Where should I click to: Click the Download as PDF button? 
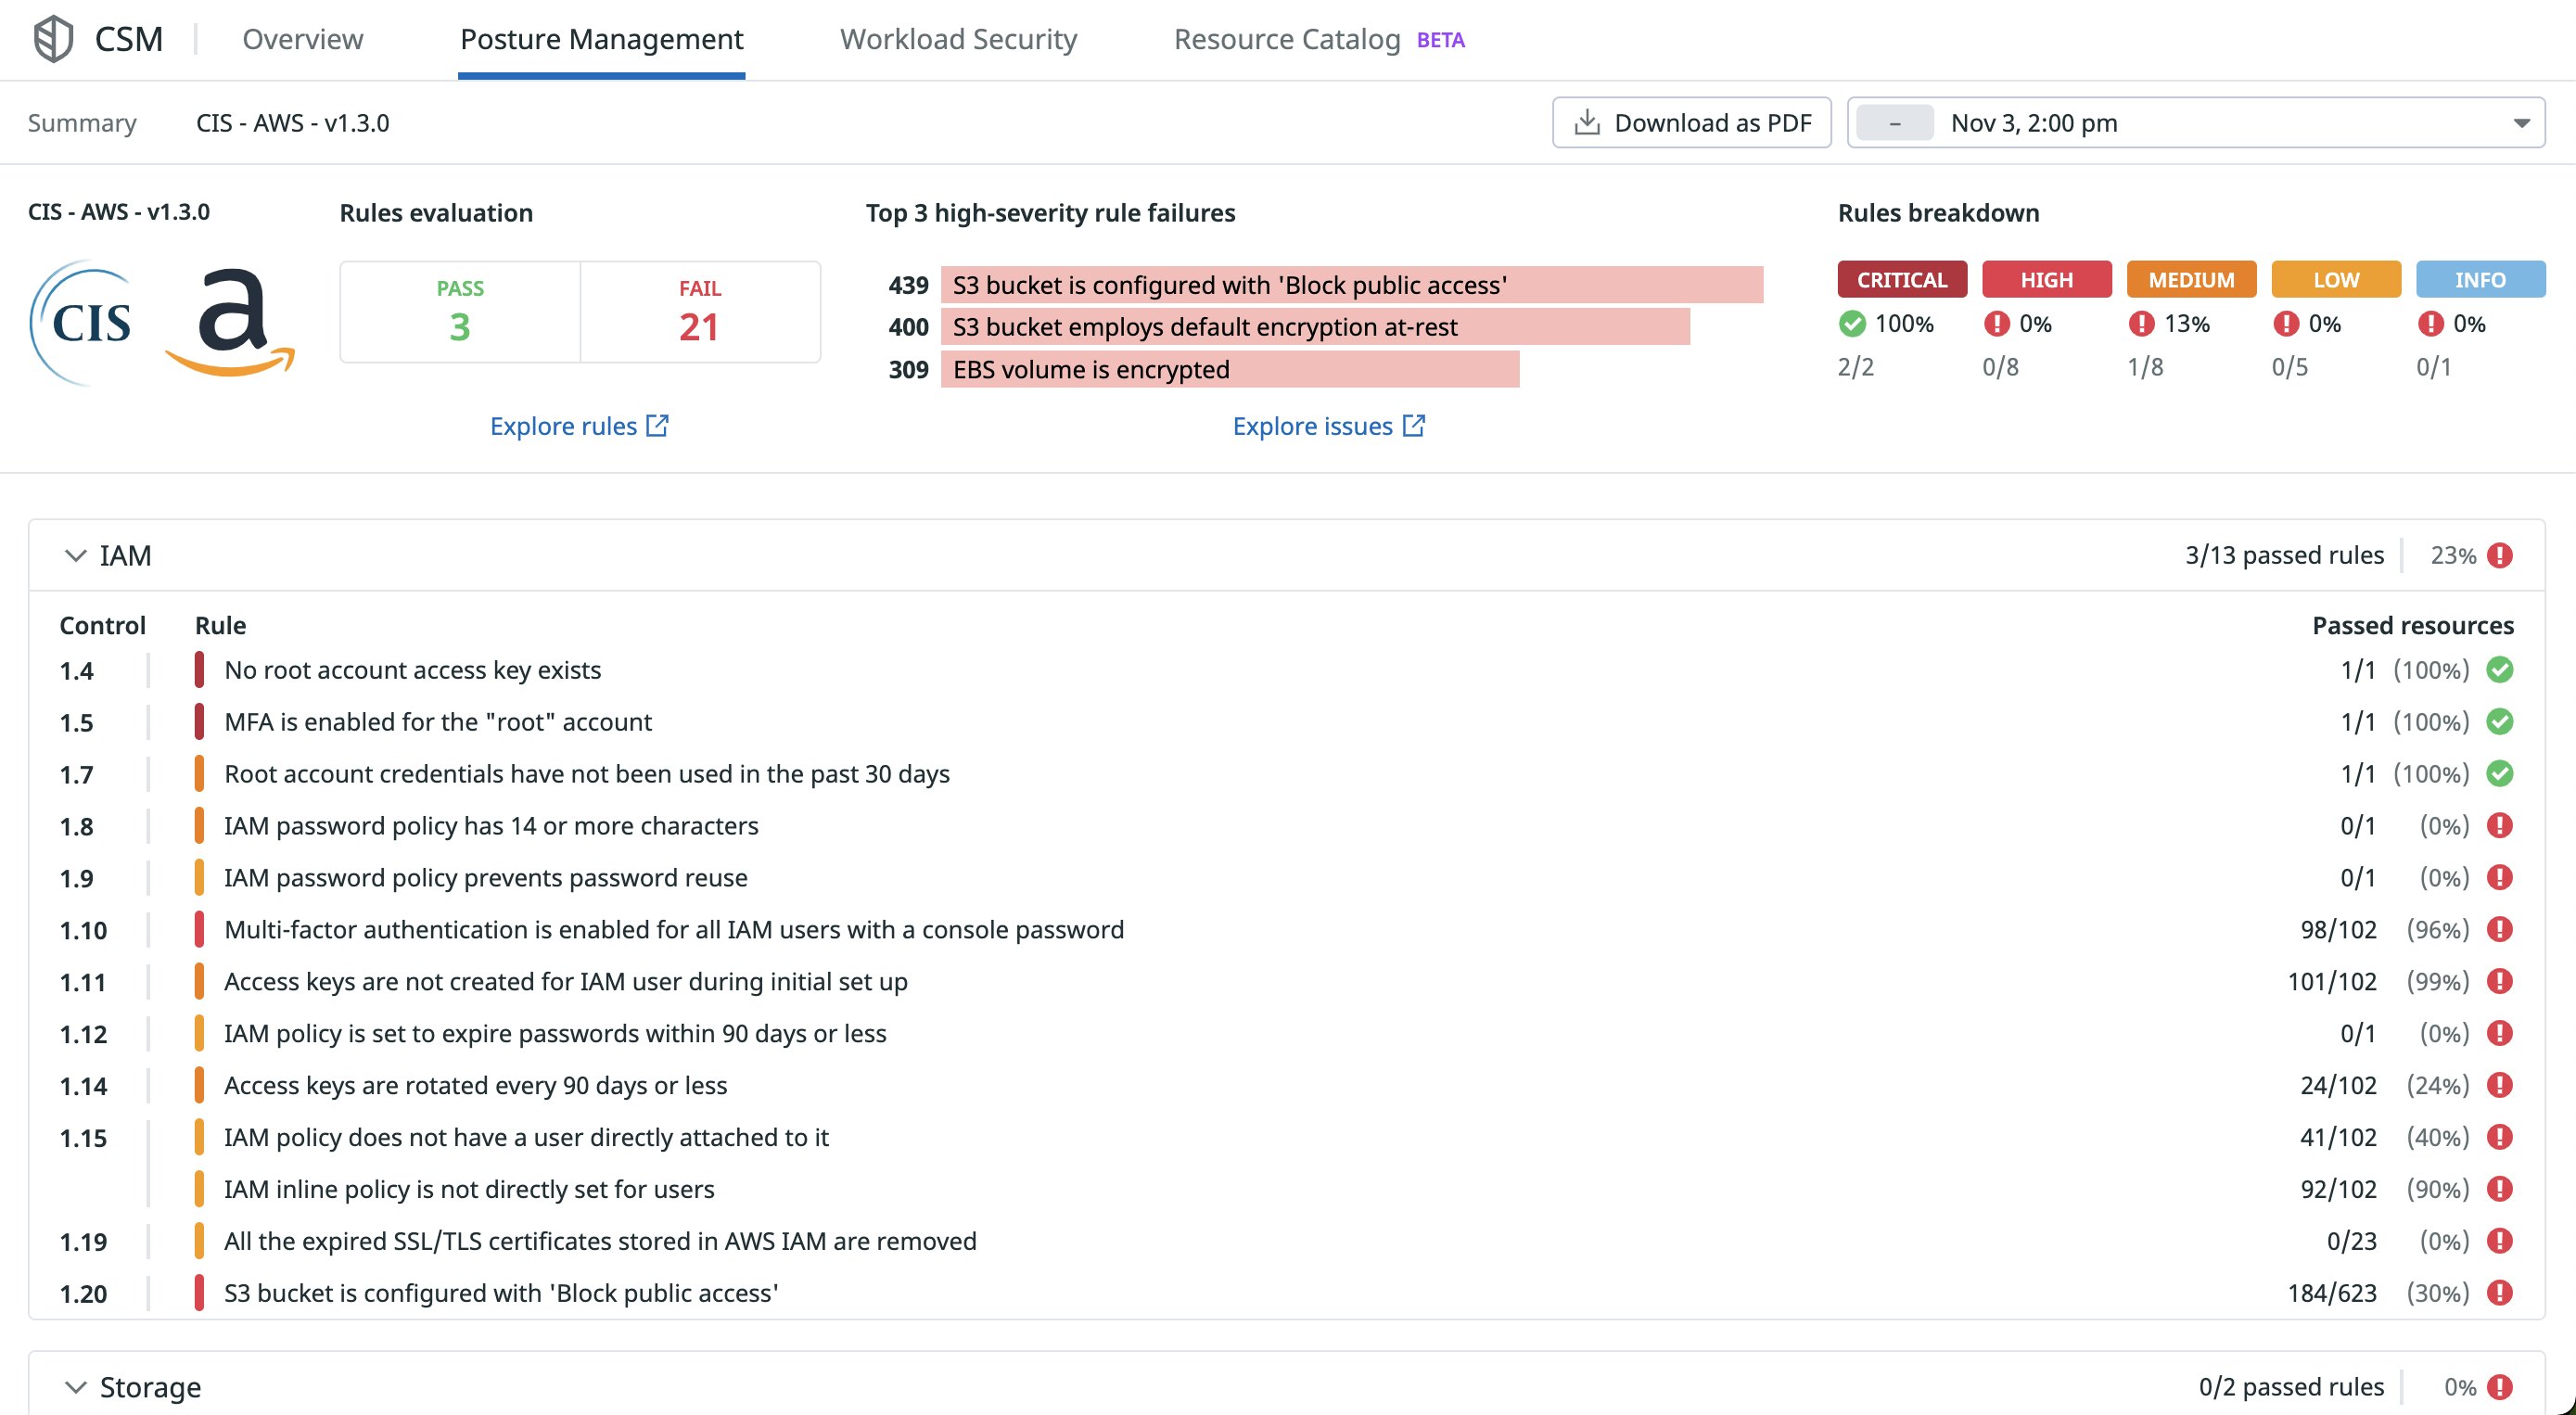tap(1692, 122)
